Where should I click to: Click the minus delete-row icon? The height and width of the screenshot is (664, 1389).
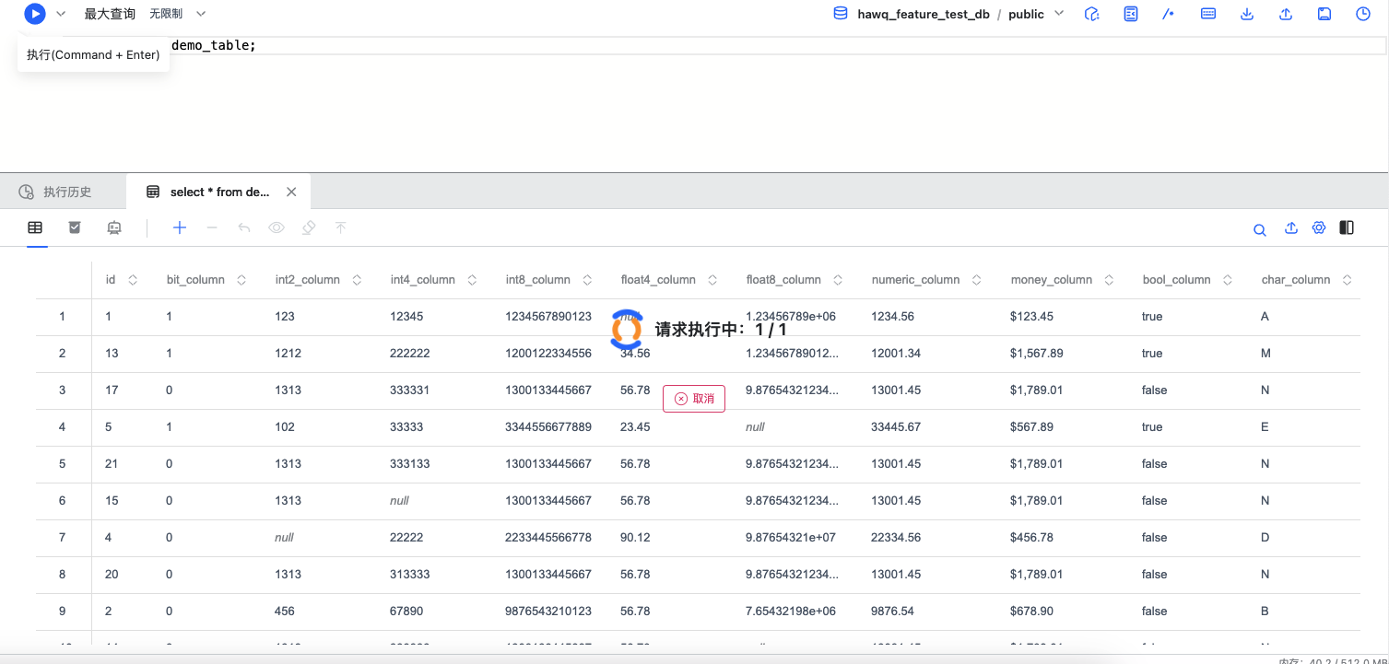(212, 227)
